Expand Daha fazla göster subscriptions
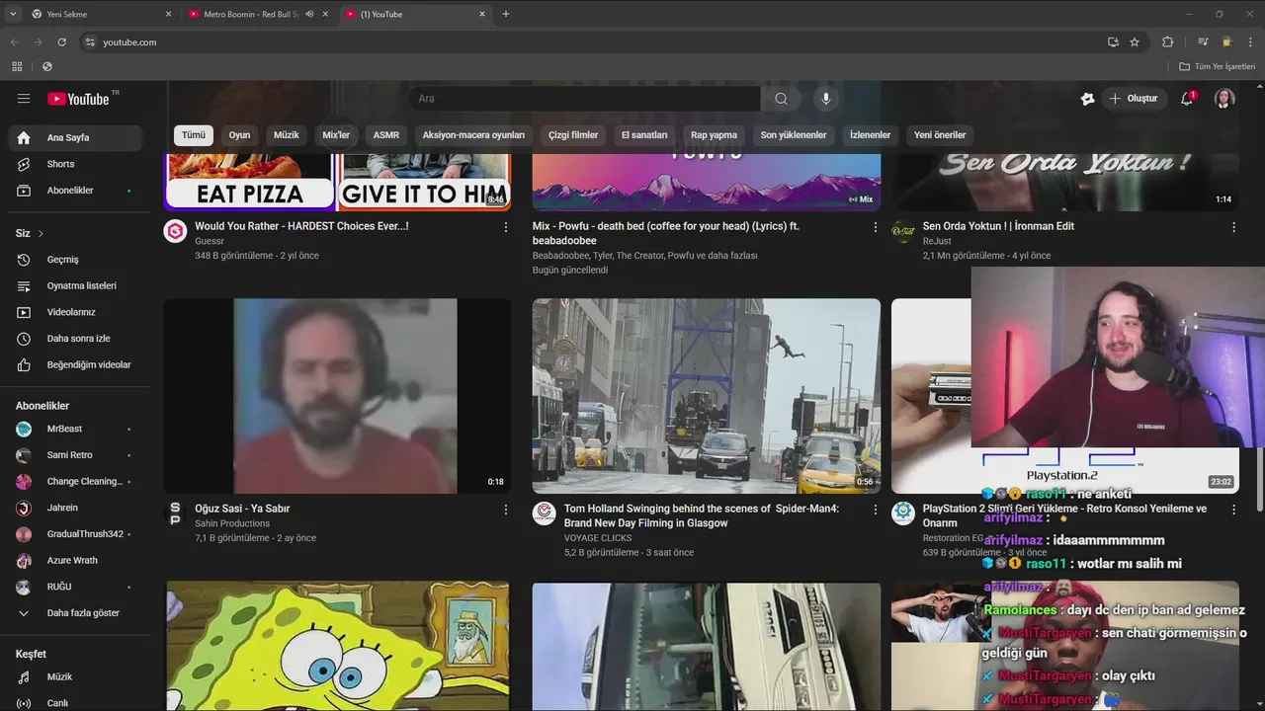 click(75, 613)
